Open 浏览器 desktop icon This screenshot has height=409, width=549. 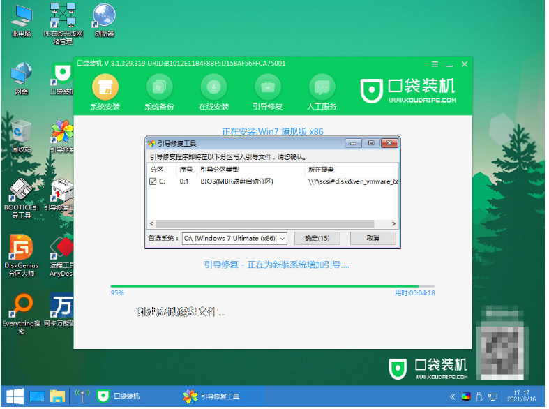(x=105, y=21)
